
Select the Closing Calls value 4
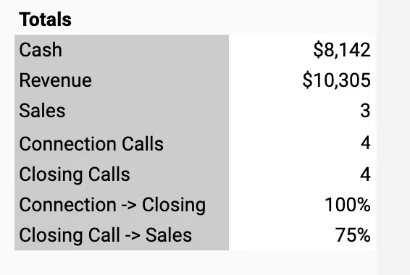pyautogui.click(x=365, y=174)
